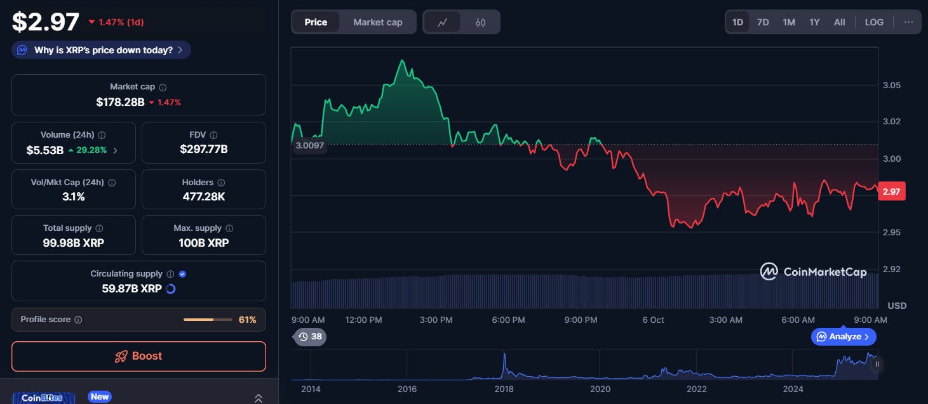Click the Analyze button
The height and width of the screenshot is (404, 928).
(844, 337)
